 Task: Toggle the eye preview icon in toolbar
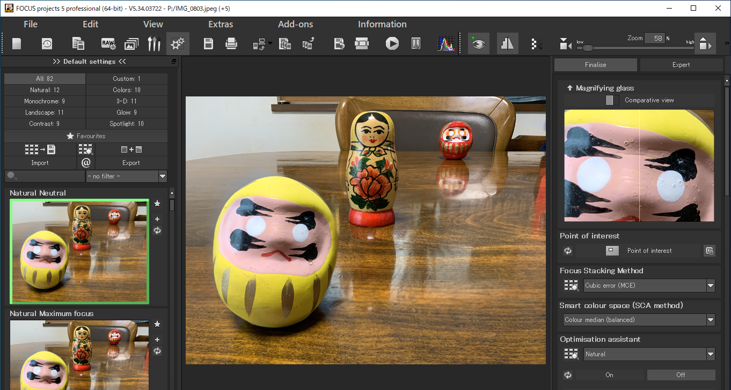point(478,44)
